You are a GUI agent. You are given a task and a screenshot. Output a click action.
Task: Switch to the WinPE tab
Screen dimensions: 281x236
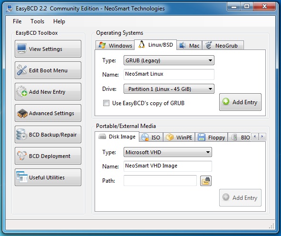tap(179, 138)
